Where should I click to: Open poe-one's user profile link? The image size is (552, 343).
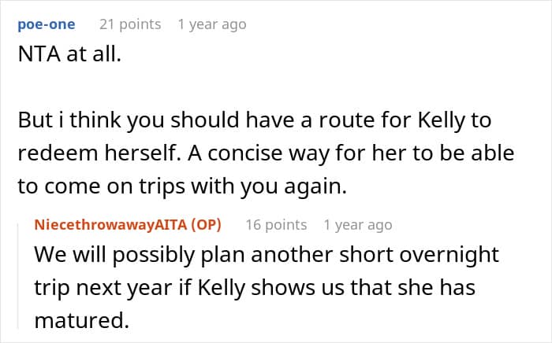[47, 24]
